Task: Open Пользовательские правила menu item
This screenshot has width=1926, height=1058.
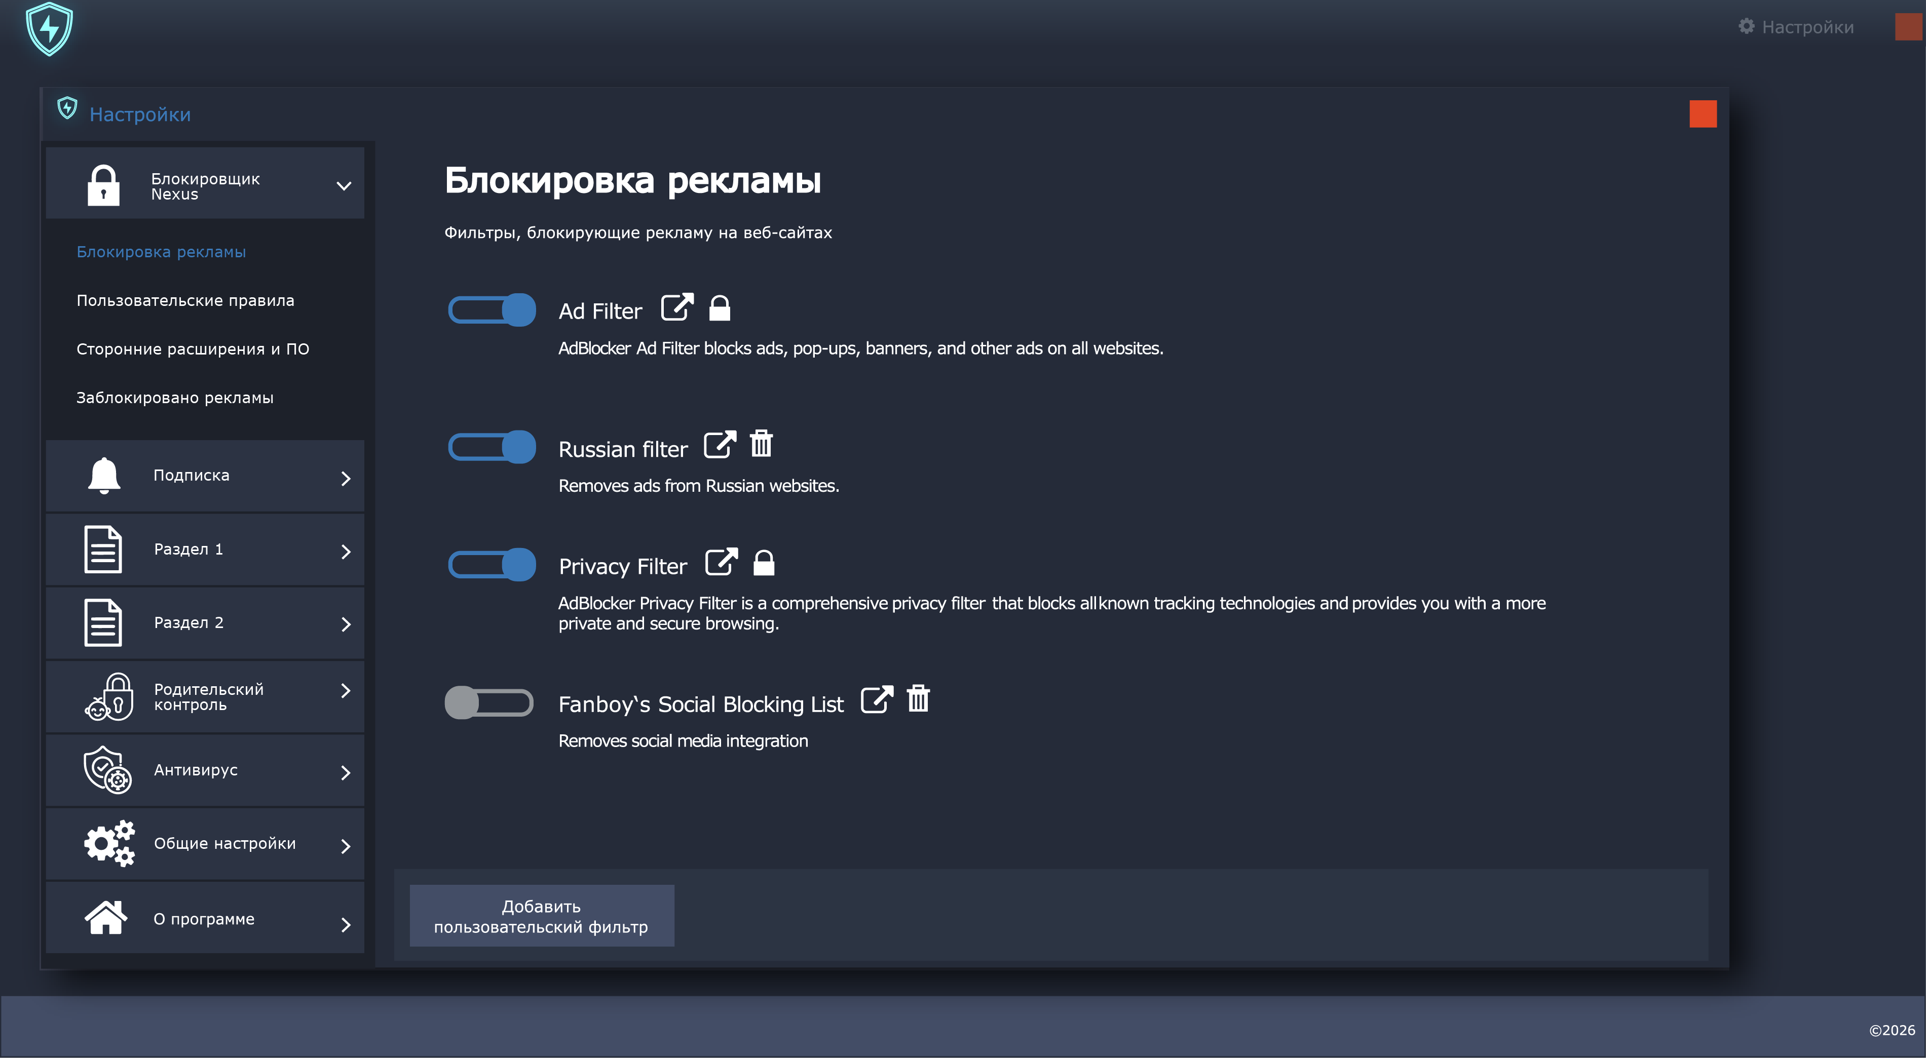Action: pyautogui.click(x=185, y=300)
